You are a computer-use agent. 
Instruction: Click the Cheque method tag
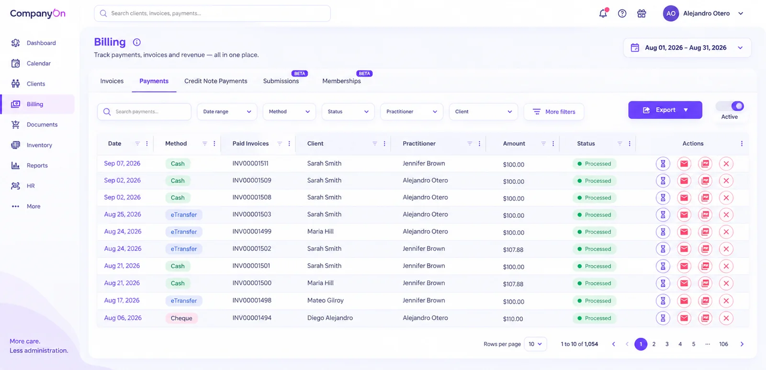click(181, 318)
